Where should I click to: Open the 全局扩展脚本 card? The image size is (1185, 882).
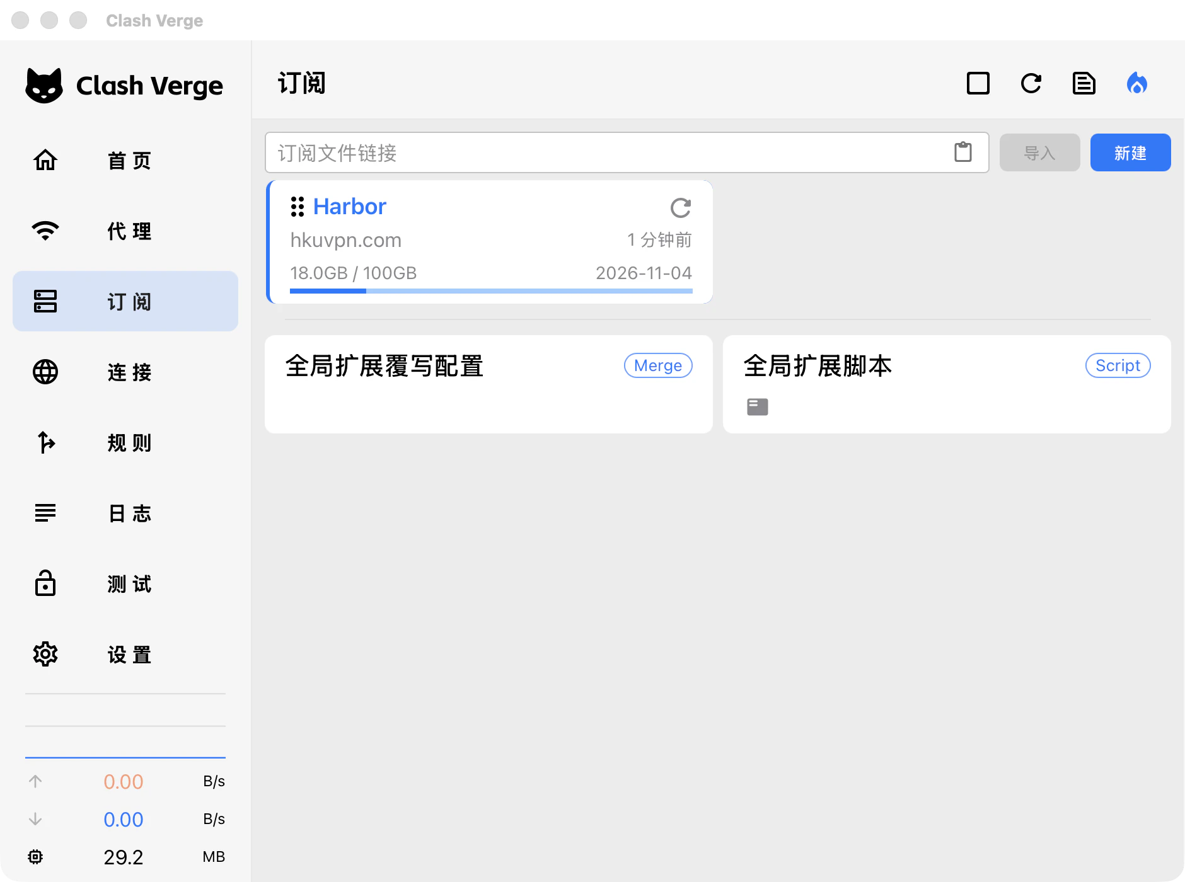tap(947, 384)
